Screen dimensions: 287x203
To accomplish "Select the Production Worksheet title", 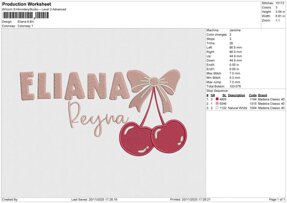I will (26, 4).
